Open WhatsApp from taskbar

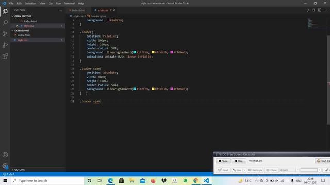[185, 180]
